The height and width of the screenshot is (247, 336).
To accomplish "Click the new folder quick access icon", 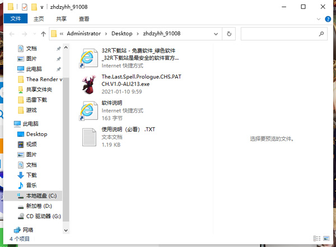I will [x=34, y=7].
